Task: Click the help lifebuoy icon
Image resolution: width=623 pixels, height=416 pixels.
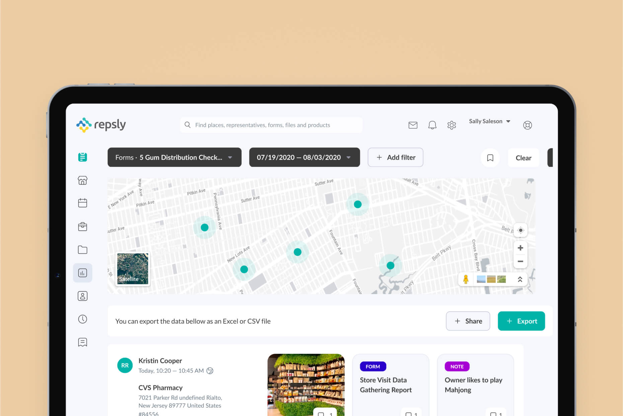Action: pos(527,125)
